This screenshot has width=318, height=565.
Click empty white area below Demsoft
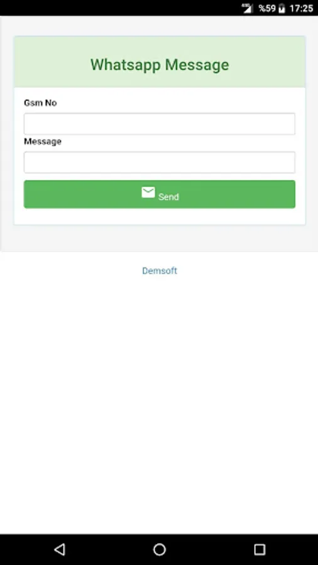[x=160, y=396]
